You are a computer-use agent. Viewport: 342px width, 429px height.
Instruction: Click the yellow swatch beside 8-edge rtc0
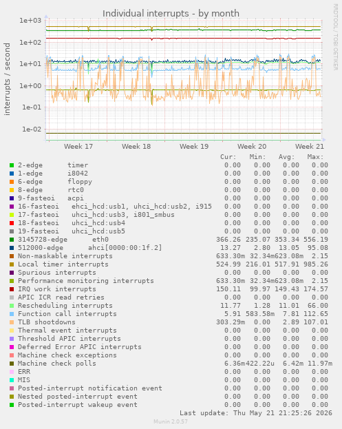pos(12,190)
